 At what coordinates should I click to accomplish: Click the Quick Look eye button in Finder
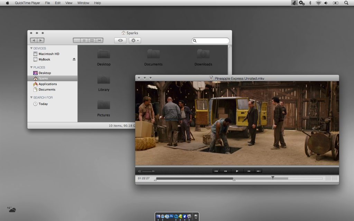(x=120, y=40)
